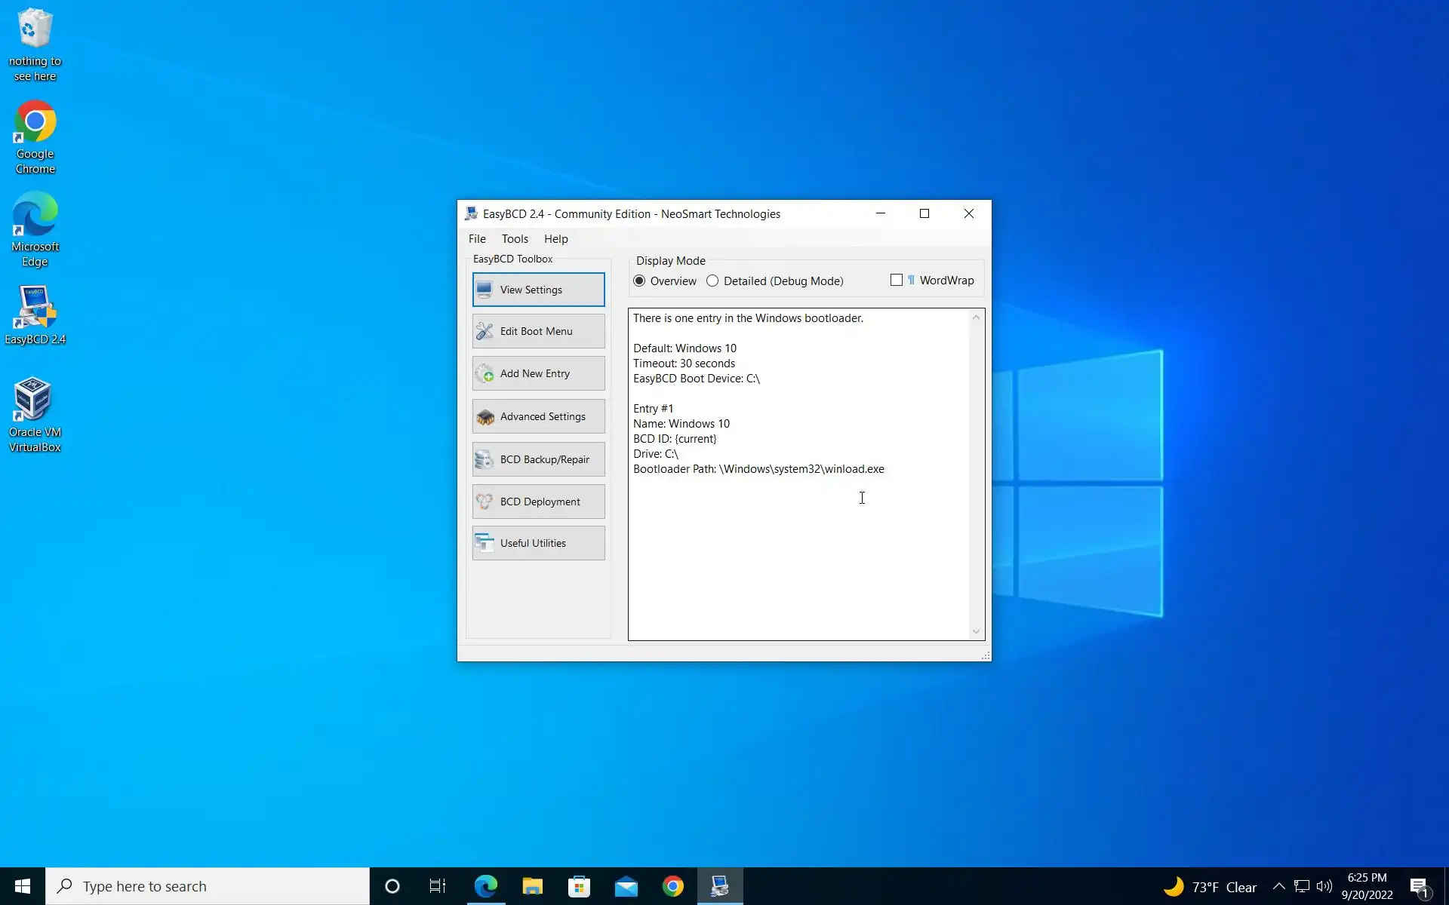The height and width of the screenshot is (905, 1449).
Task: Click the Windows taskbar search box
Action: pyautogui.click(x=208, y=886)
